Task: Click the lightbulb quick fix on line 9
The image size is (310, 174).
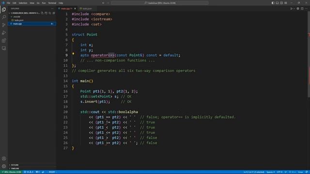Action: (x=73, y=54)
